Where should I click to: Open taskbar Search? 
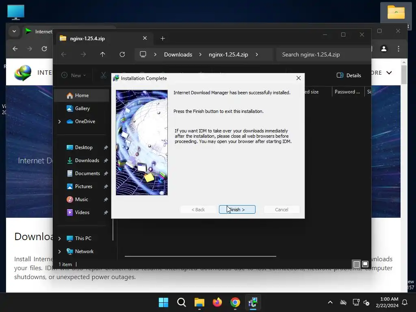pos(182,302)
